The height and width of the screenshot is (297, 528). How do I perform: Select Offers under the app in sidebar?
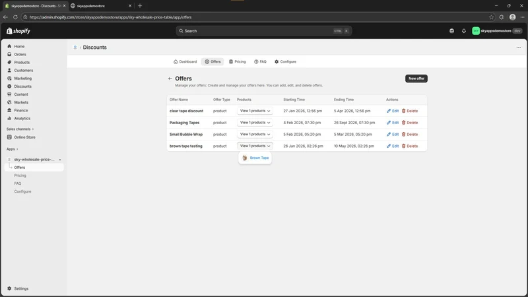pyautogui.click(x=20, y=168)
